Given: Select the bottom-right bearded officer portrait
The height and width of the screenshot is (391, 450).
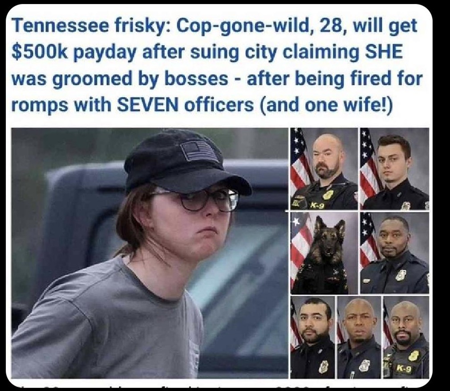Looking at the screenshot, I should [x=406, y=337].
